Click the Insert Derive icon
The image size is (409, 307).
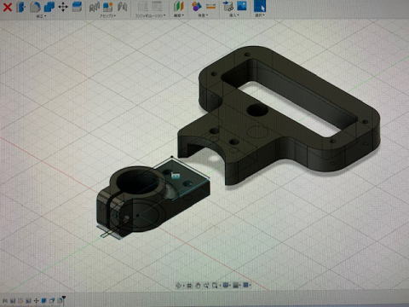click(228, 6)
